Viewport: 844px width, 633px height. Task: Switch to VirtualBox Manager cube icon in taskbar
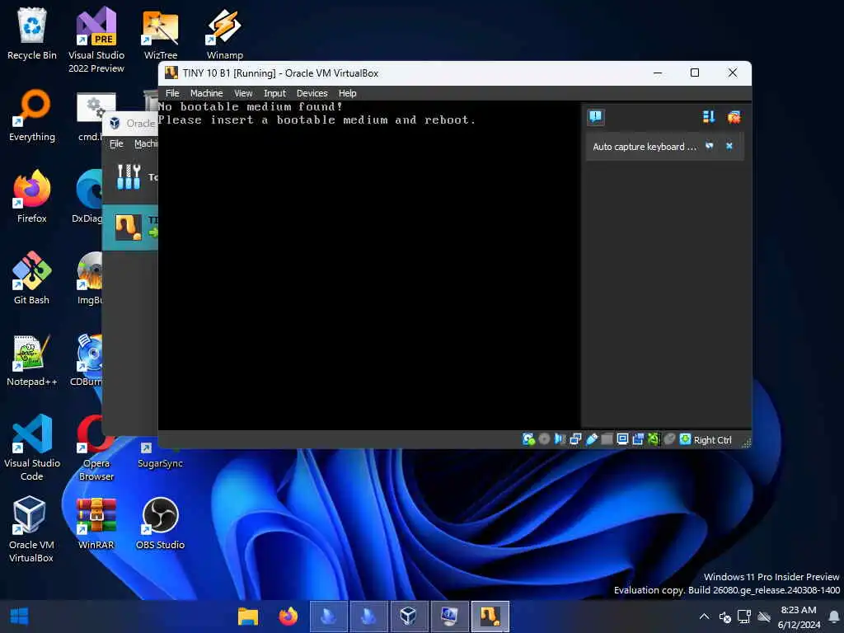(409, 617)
